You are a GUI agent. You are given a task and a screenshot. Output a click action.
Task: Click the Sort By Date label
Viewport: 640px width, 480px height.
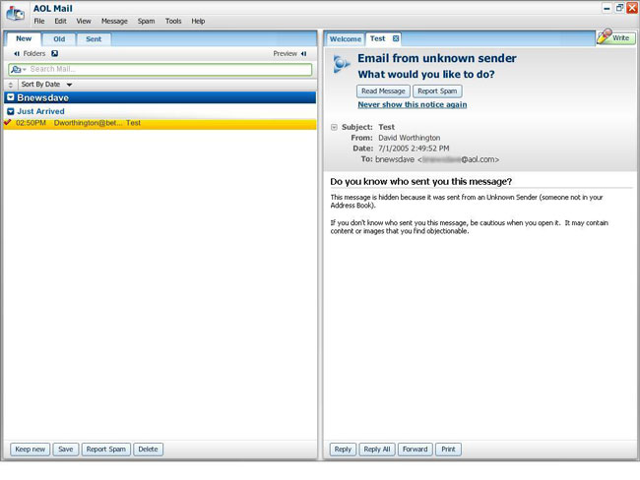point(40,85)
